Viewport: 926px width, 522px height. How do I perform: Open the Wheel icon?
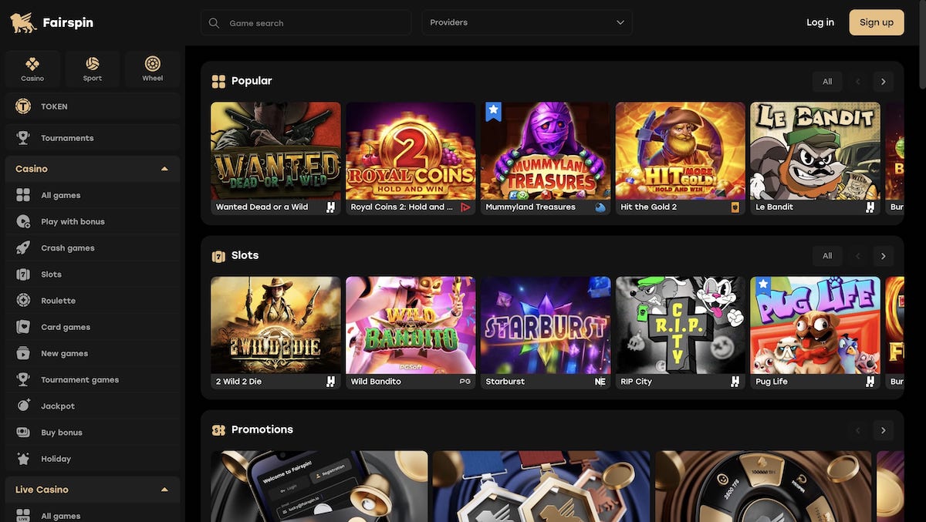point(153,65)
